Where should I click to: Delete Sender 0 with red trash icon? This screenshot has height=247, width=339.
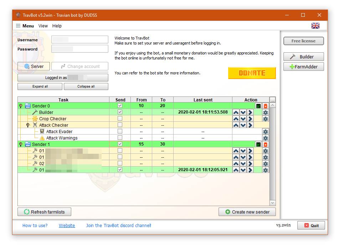[x=266, y=106]
